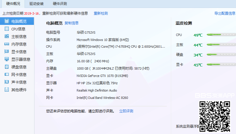Image resolution: width=236 pixels, height=134 pixels.
Task: Open the 硬盘信息 hard disk icon
Action: click(x=6, y=67)
